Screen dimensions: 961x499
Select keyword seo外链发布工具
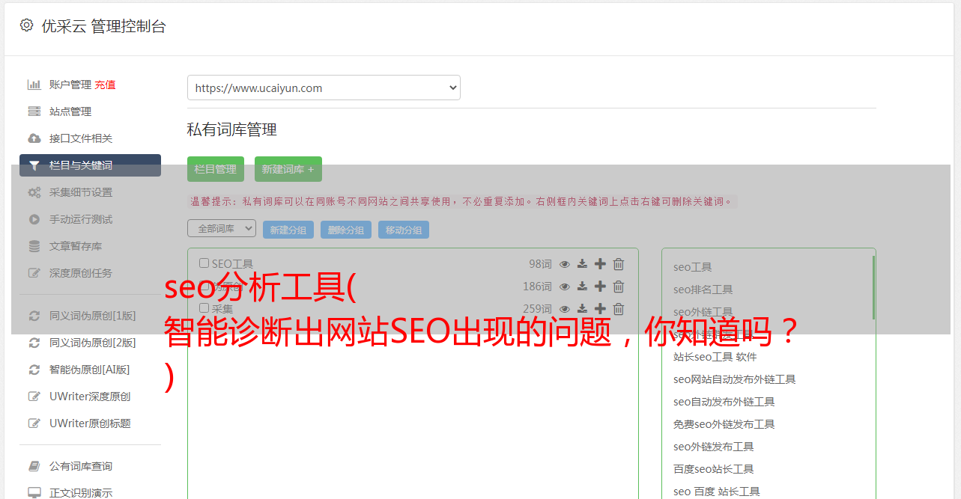714,447
